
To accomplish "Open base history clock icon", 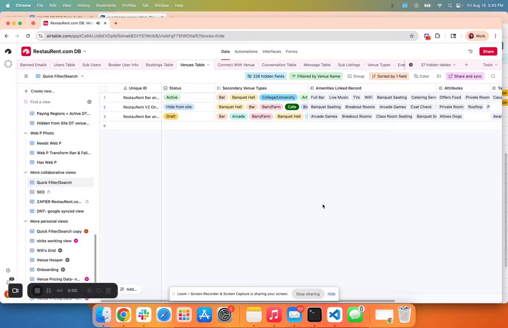I will click(470, 51).
